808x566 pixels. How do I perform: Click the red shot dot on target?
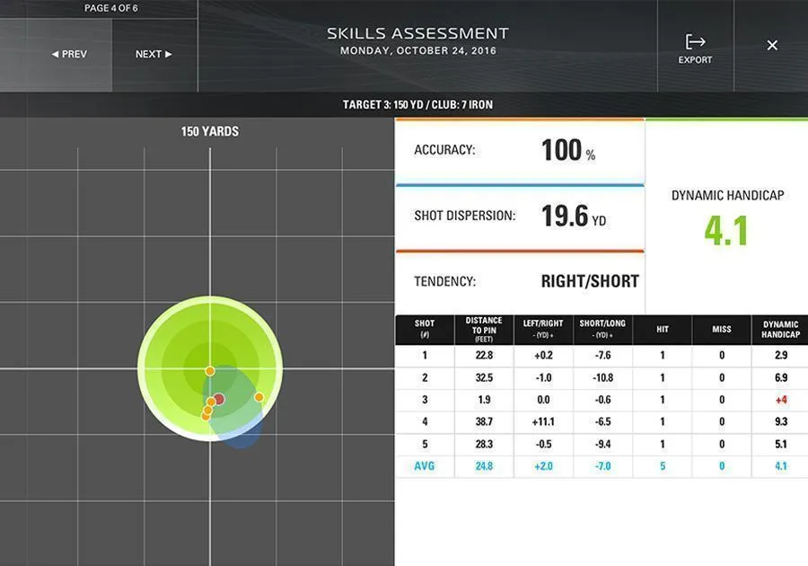pos(218,398)
